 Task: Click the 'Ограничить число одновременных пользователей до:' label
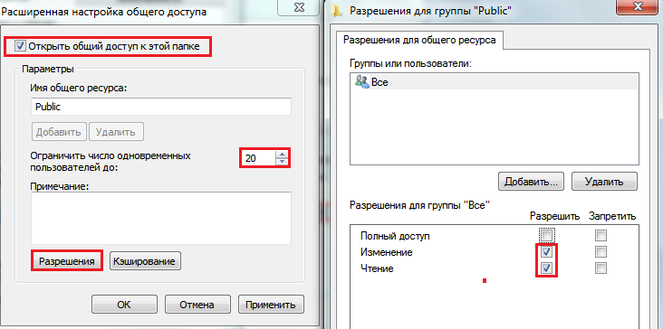[110, 162]
